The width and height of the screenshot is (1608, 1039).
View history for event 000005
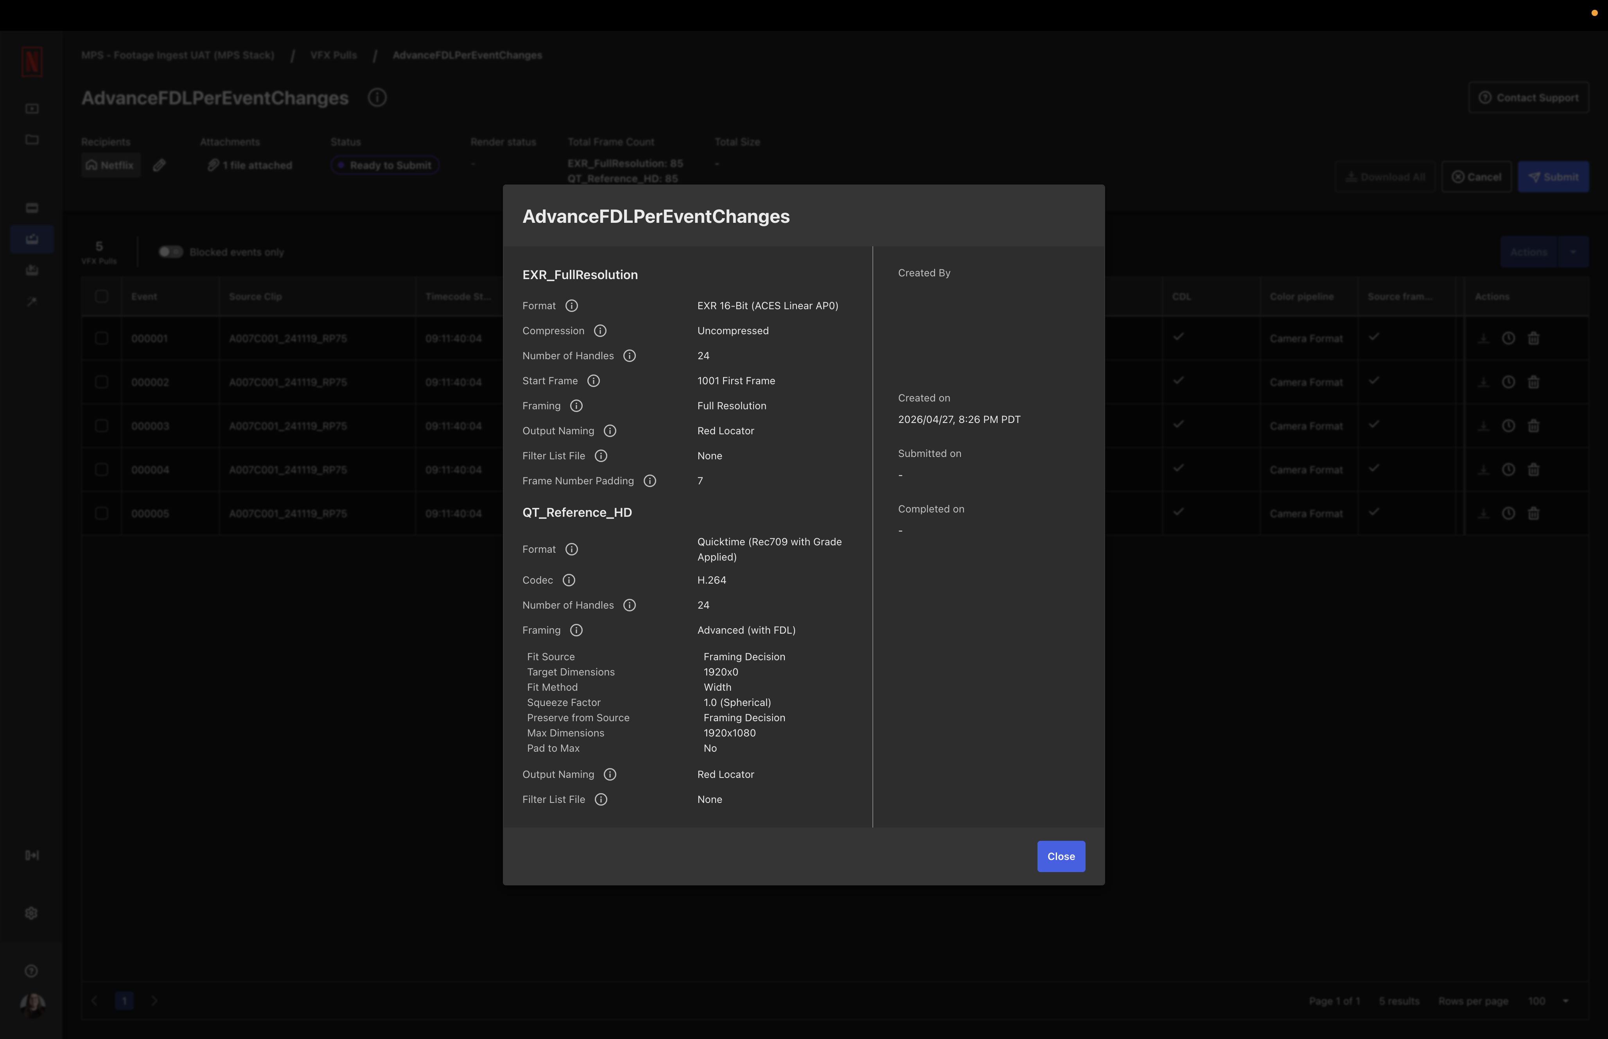[x=1508, y=513]
